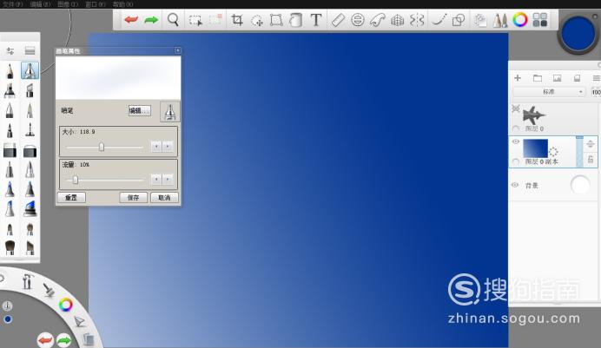This screenshot has width=601, height=348.
Task: Open the 帮助 (Help) menu
Action: tap(122, 4)
